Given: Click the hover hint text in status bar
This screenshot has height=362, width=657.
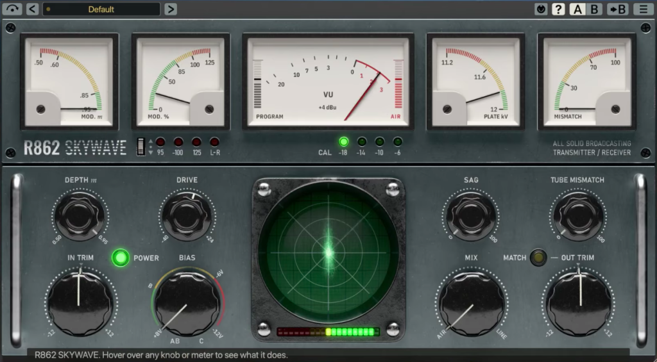Looking at the screenshot, I should click(161, 355).
